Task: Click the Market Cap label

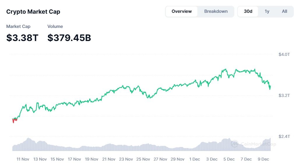Action: point(18,26)
